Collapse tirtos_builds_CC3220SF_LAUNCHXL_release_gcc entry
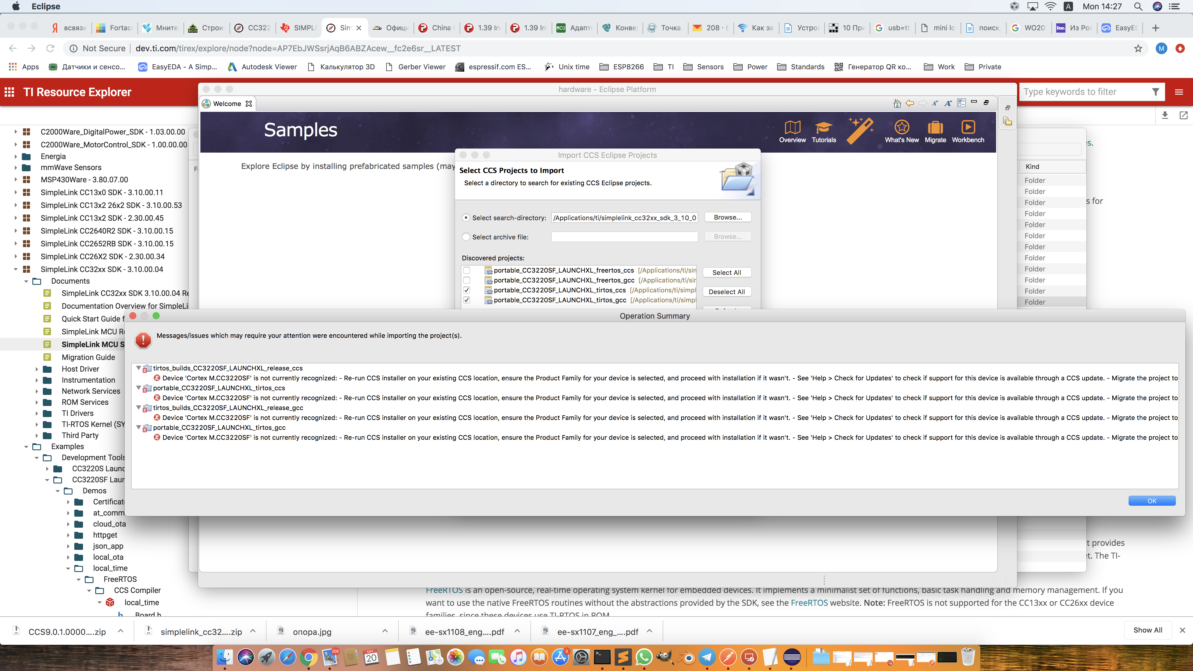Screen dimensions: 1193x671 (x=138, y=407)
